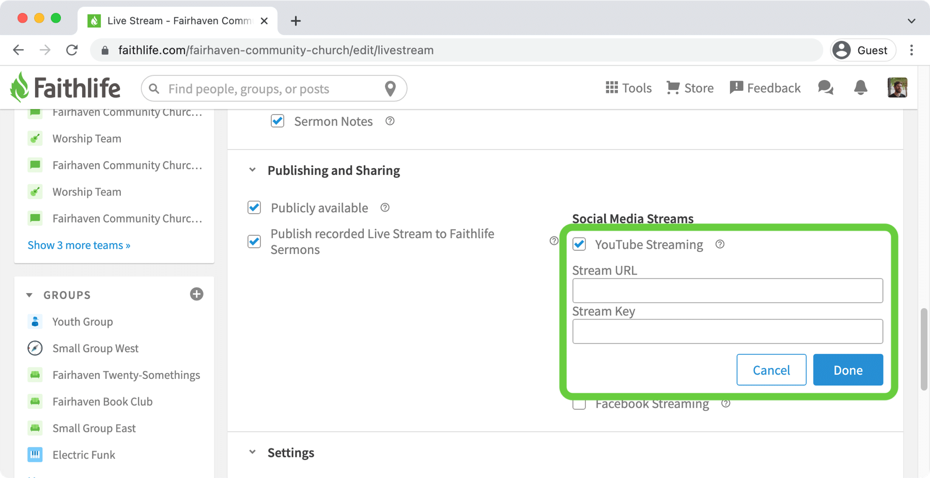Click the page vertical scrollbar
Image resolution: width=930 pixels, height=478 pixels.
(x=924, y=349)
